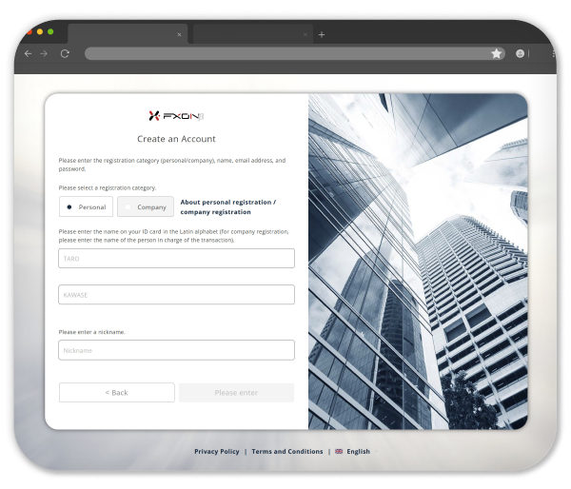Close the first browser tab

[179, 34]
